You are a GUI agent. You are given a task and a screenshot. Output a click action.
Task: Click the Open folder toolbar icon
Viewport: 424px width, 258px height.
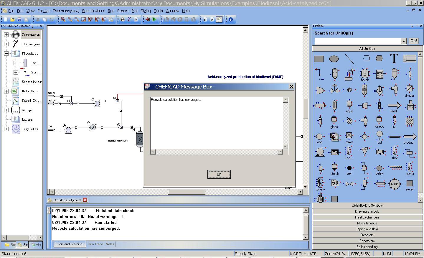[x=12, y=19]
